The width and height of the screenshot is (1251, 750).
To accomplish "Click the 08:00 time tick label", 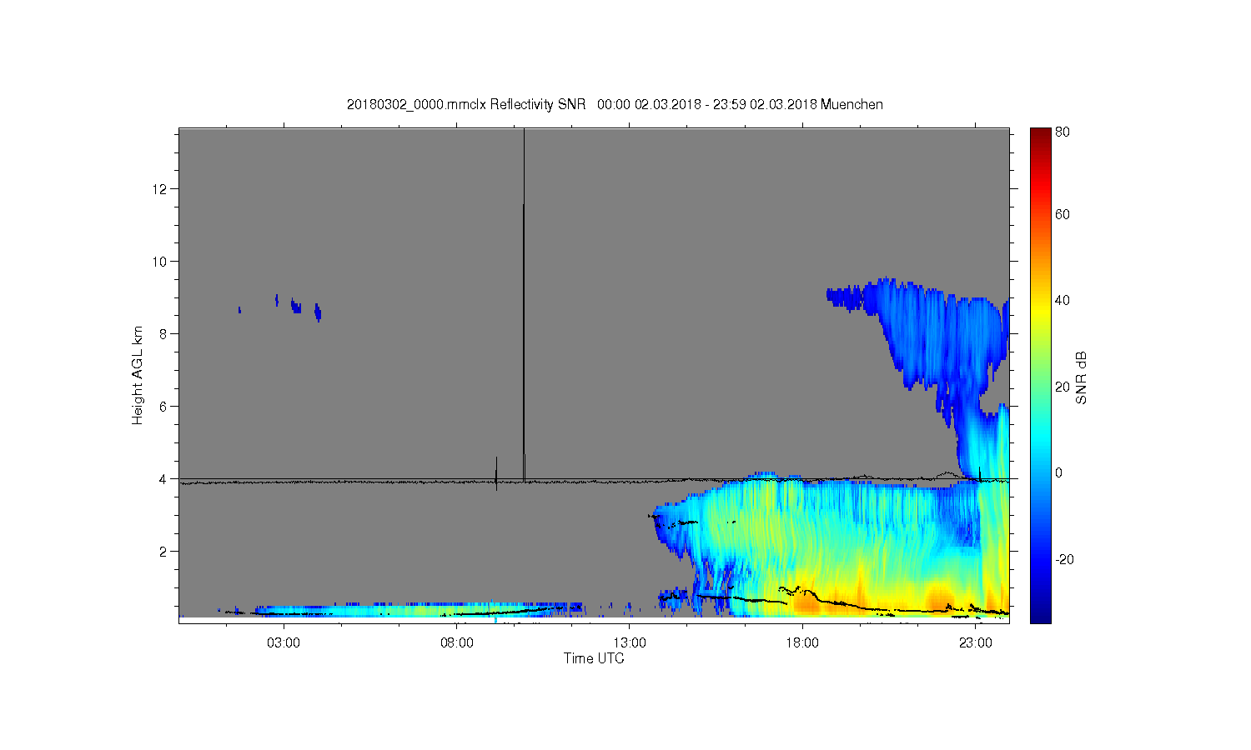I will tap(457, 643).
